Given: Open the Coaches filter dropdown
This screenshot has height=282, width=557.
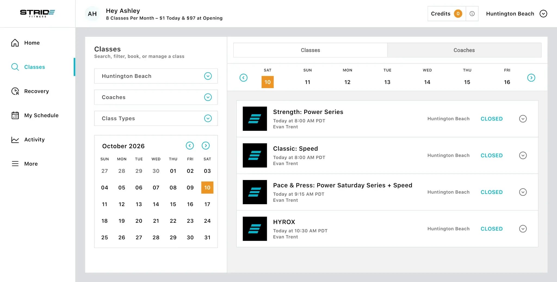Looking at the screenshot, I should [x=156, y=97].
